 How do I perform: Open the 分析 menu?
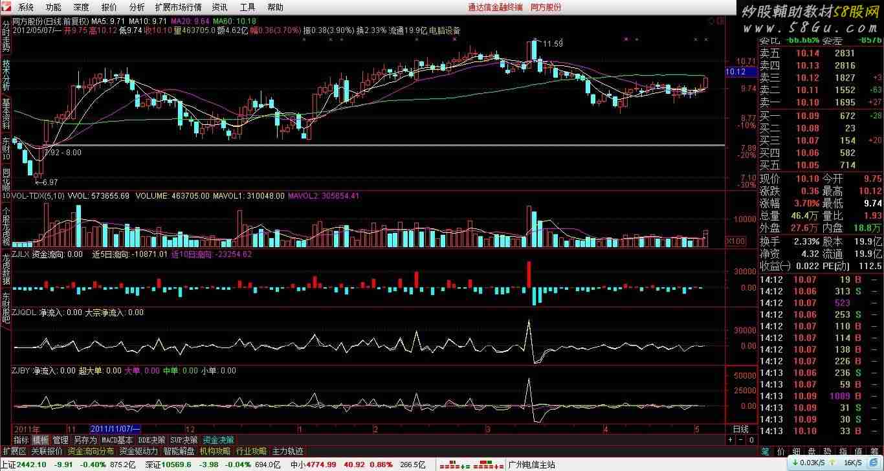tap(137, 8)
